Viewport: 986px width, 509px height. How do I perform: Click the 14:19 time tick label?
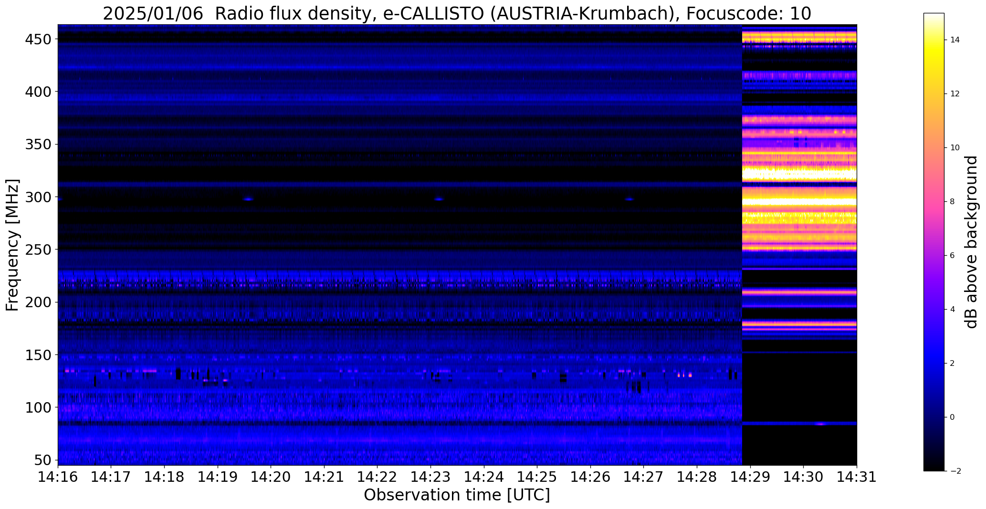pos(218,477)
